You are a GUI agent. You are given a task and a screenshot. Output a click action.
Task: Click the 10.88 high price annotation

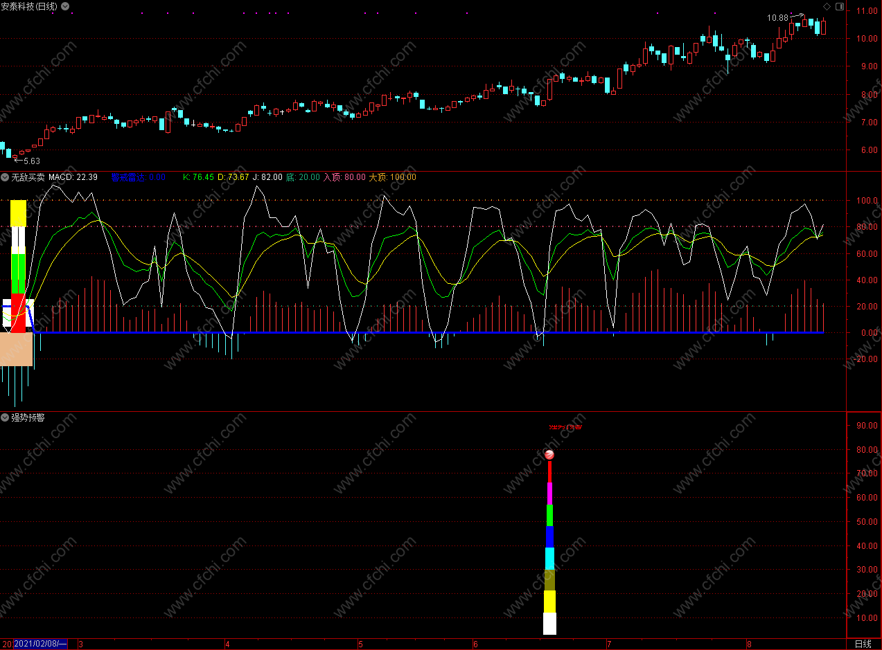pyautogui.click(x=777, y=18)
